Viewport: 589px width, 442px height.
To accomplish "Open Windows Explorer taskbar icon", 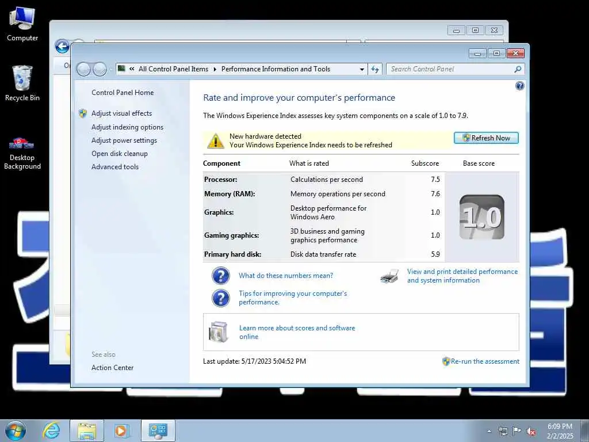I will [86, 430].
